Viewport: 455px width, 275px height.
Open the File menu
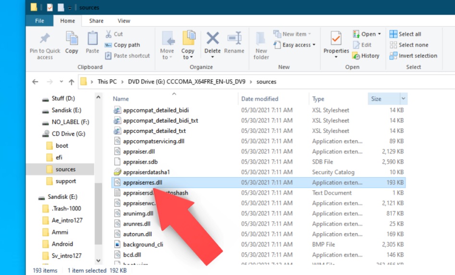pyautogui.click(x=39, y=21)
